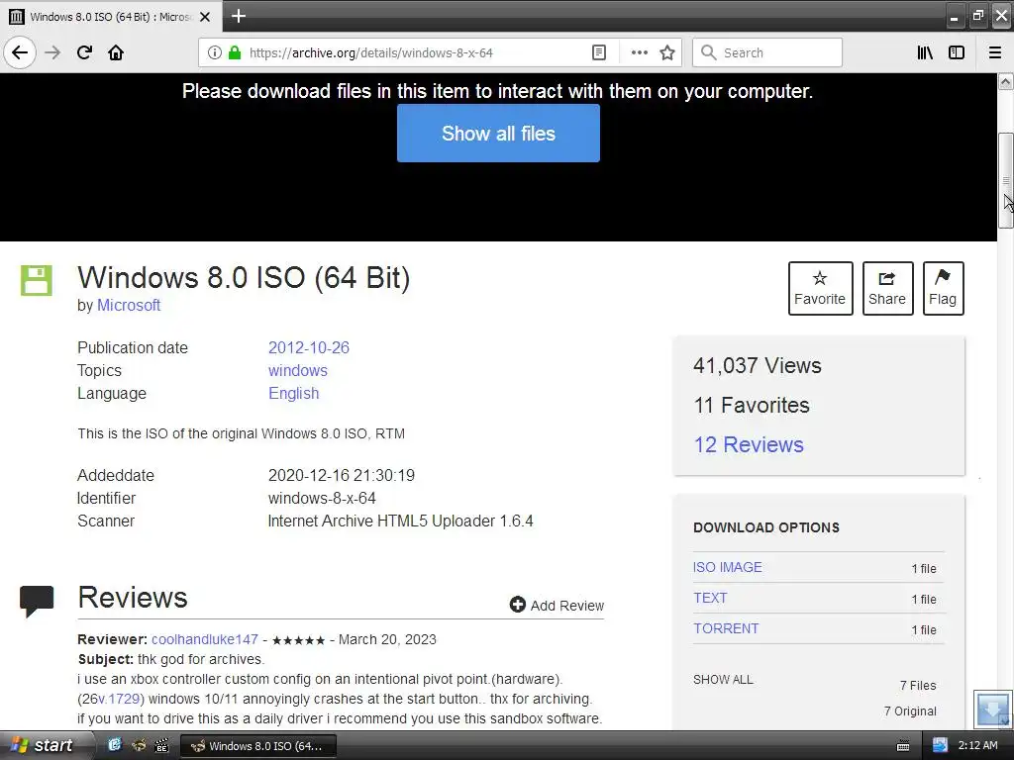Click the media clapperboard quick launch icon
This screenshot has height=760, width=1014.
[x=161, y=745]
